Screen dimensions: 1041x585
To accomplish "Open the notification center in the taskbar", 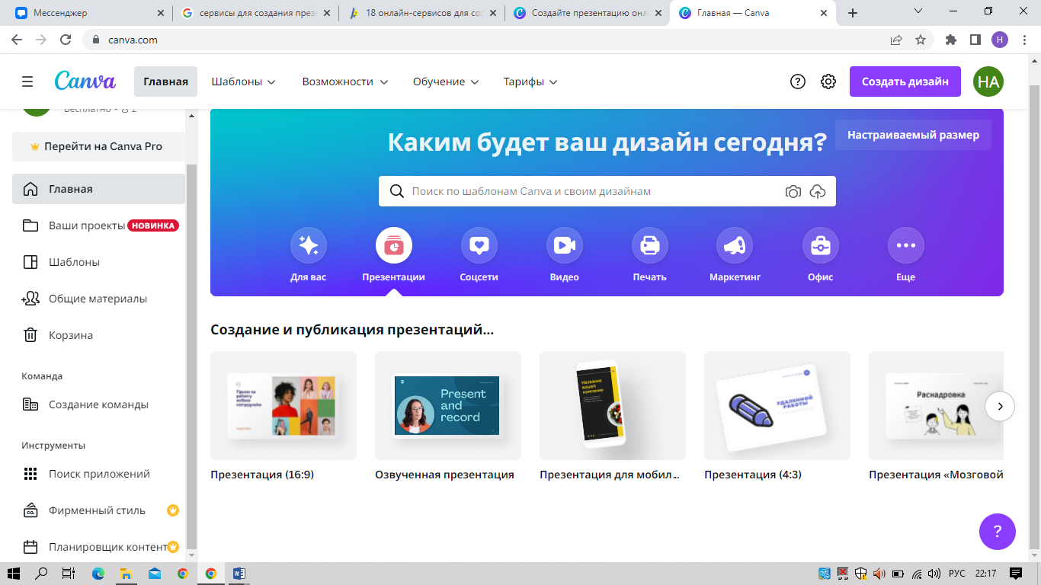I will point(1016,574).
